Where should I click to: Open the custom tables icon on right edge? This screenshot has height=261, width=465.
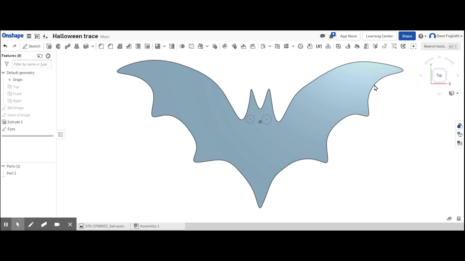tap(460, 143)
